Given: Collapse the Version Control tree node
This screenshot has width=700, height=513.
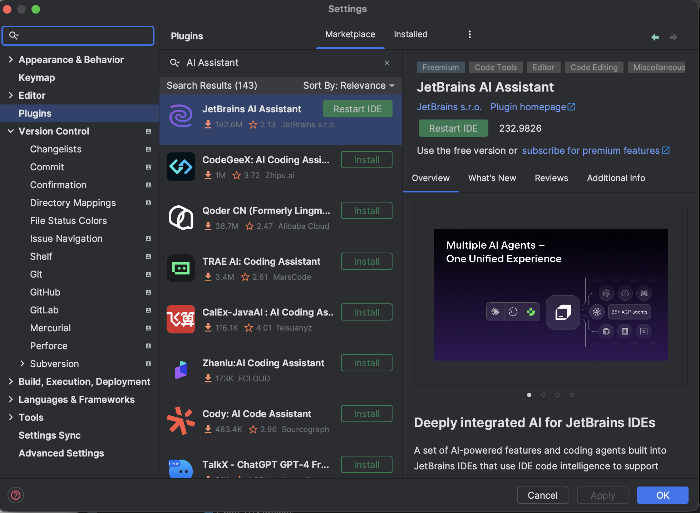Looking at the screenshot, I should (11, 131).
